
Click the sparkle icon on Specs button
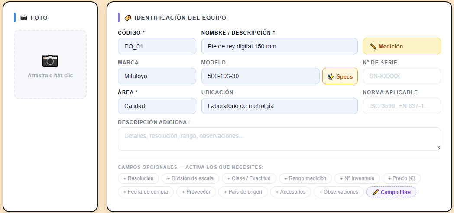331,76
